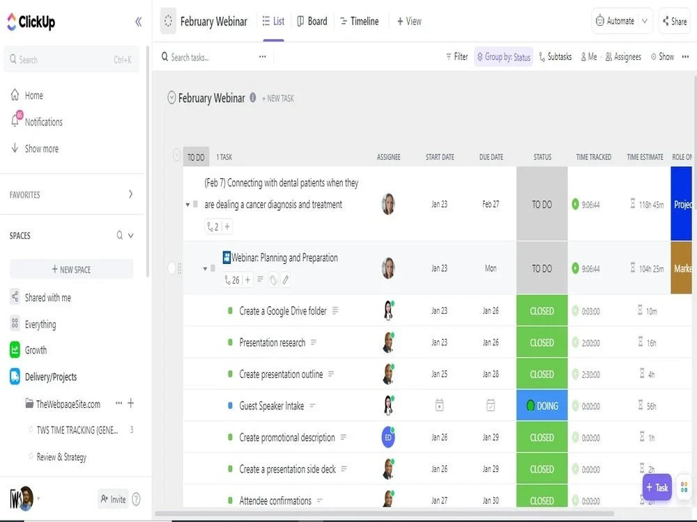Image resolution: width=697 pixels, height=522 pixels.
Task: Open the help question mark icon
Action: [137, 499]
